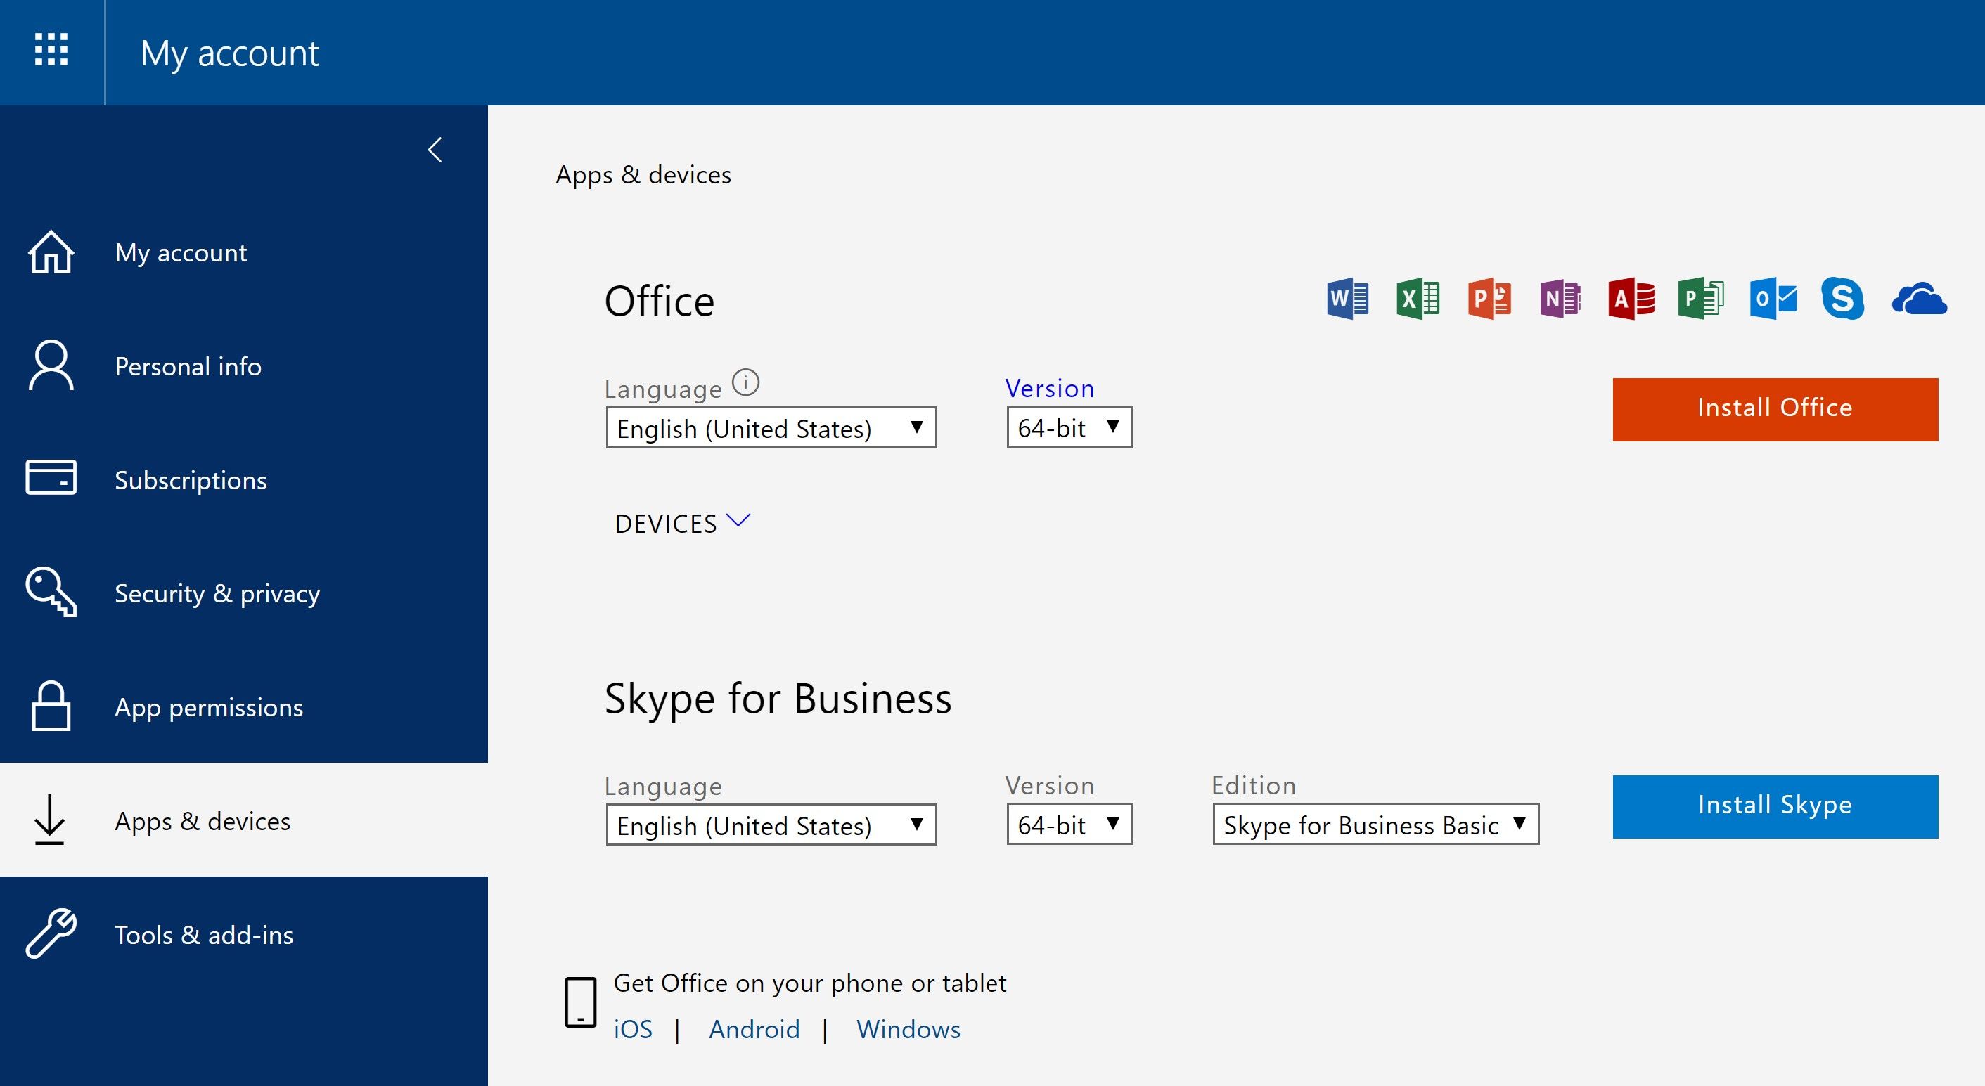Click the Outlook app icon
Screen dimensions: 1985x1086
click(1773, 298)
